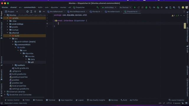Select build.gradle.kts under shared
189x106 pixels.
22,68
